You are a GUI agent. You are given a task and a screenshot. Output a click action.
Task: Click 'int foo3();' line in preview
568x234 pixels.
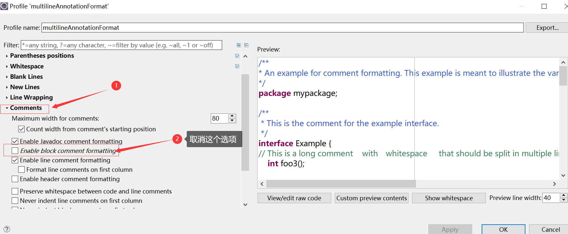pyautogui.click(x=286, y=163)
